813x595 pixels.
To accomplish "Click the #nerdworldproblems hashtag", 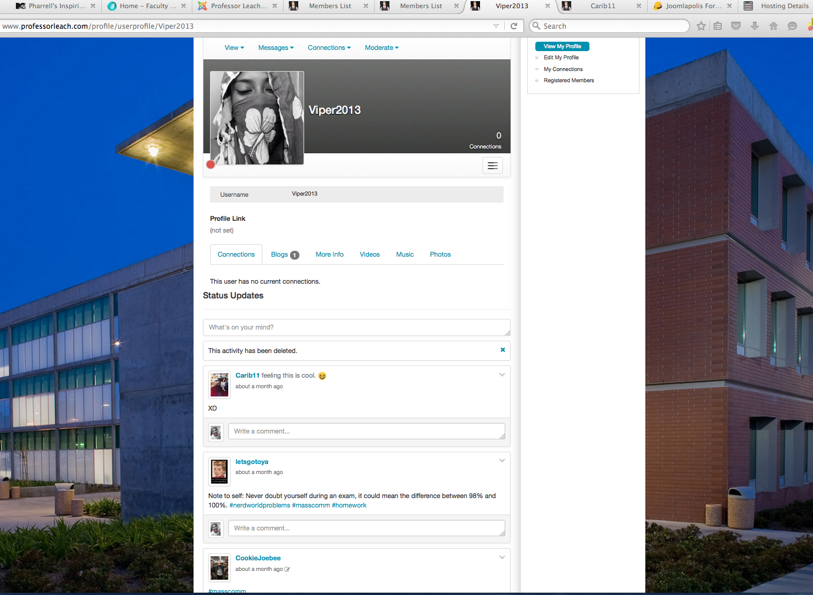I will click(x=259, y=505).
